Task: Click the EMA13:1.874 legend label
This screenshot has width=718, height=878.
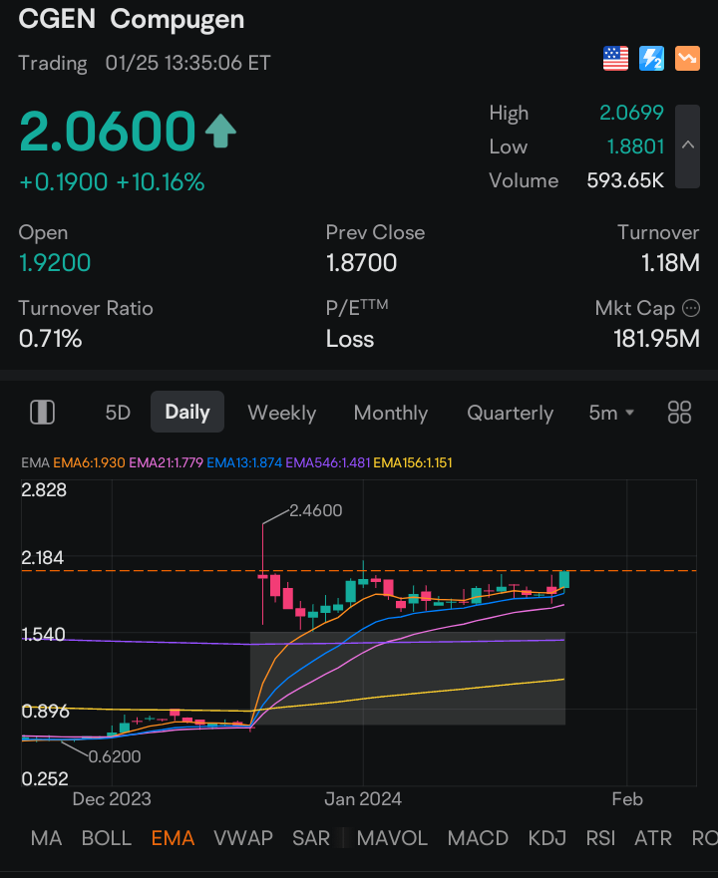Action: point(244,462)
